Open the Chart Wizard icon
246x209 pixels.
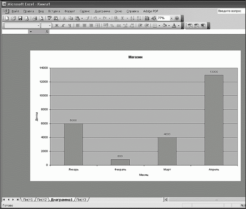point(147,18)
